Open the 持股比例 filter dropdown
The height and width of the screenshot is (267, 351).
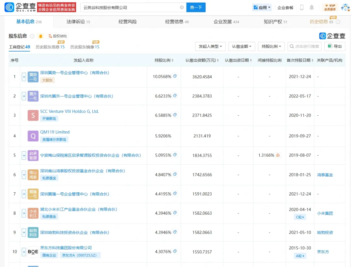(x=271, y=46)
